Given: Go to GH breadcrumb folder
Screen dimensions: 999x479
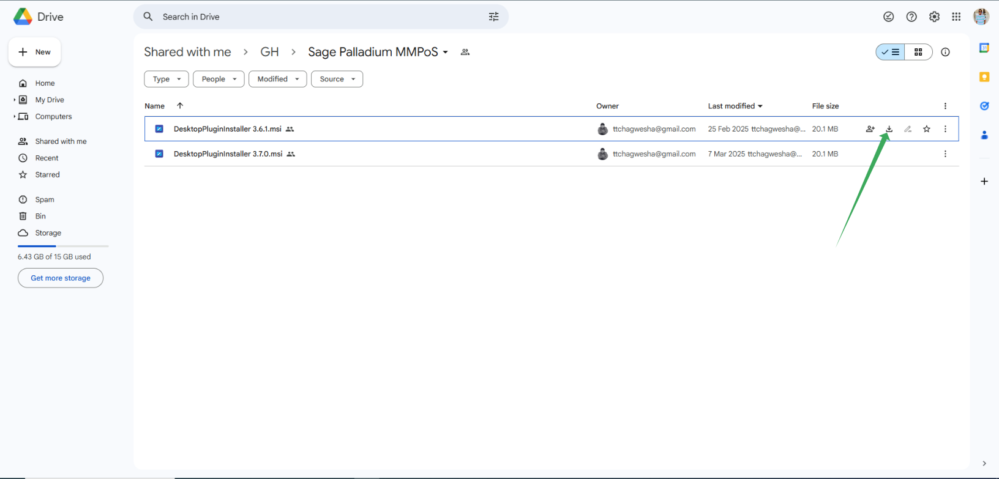Looking at the screenshot, I should (x=269, y=52).
